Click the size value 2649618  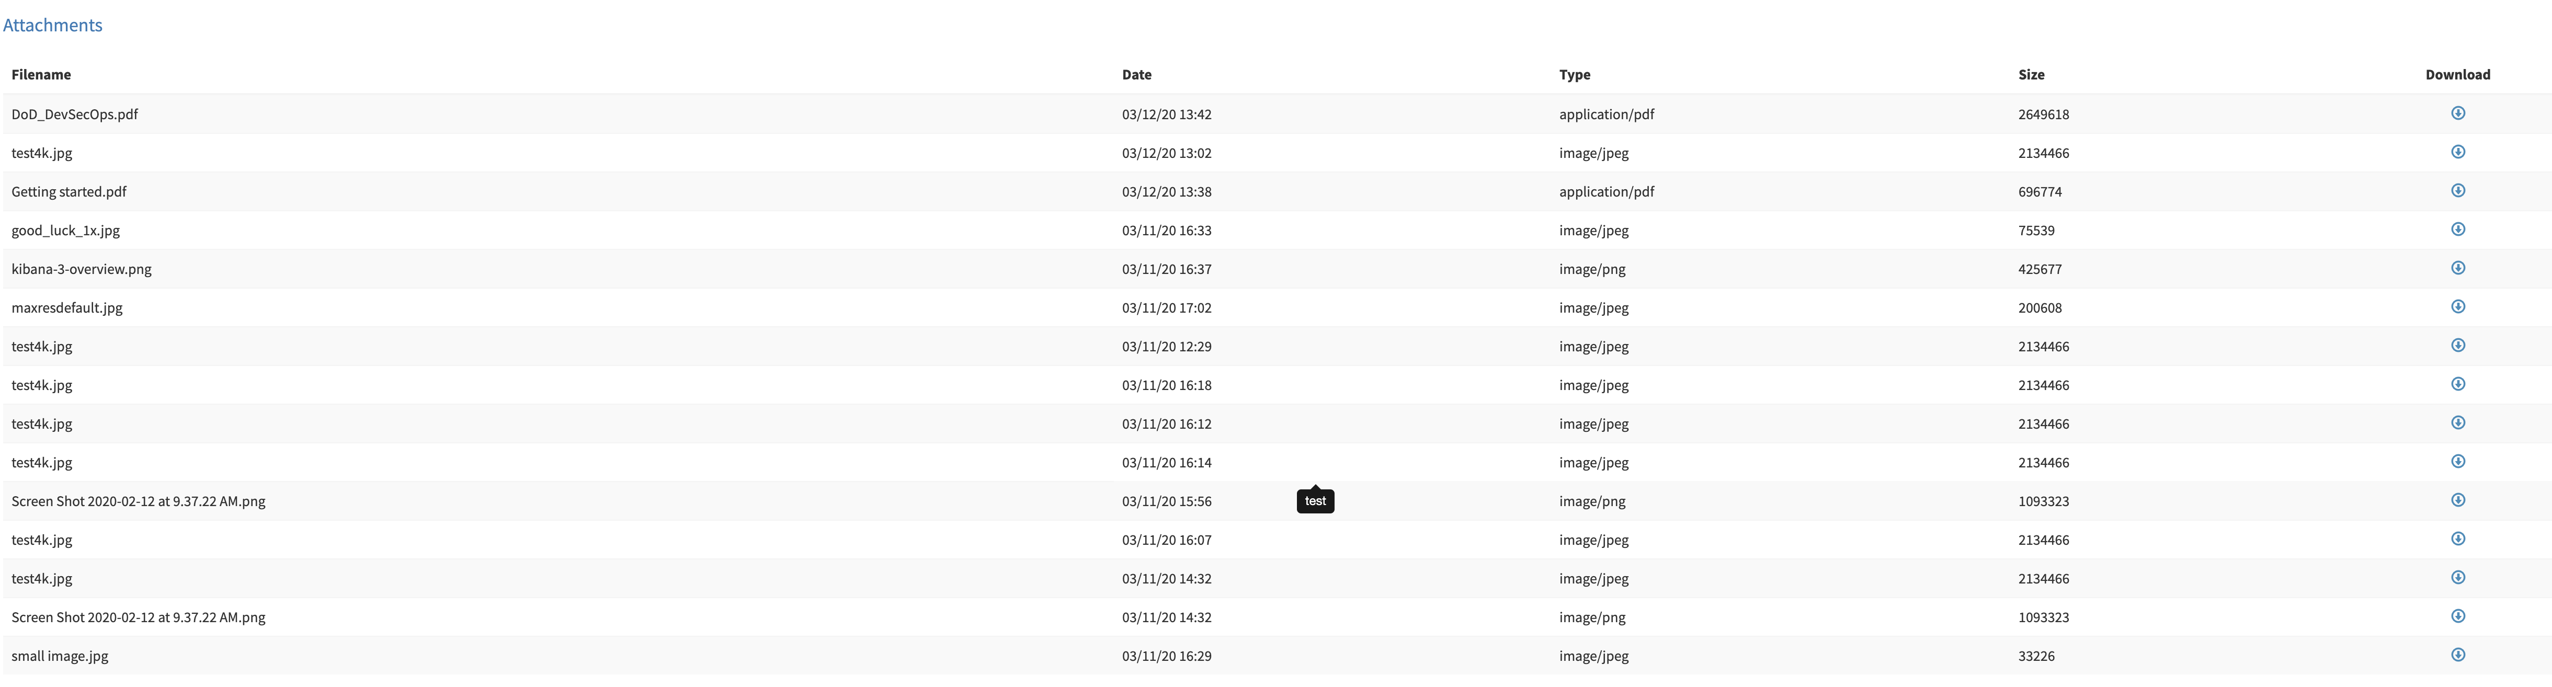pyautogui.click(x=2043, y=114)
